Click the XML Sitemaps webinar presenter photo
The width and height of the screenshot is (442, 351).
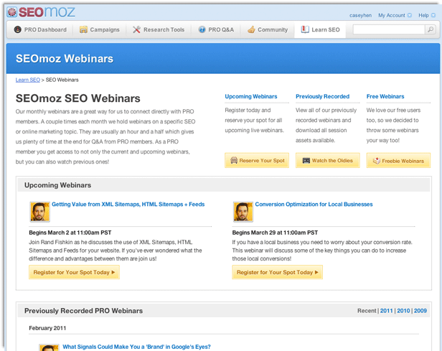[39, 212]
